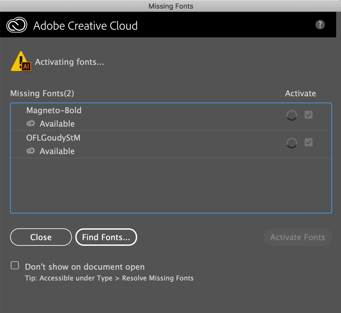
Task: Click the Adobe Creative Cloud header text
Action: click(x=85, y=26)
